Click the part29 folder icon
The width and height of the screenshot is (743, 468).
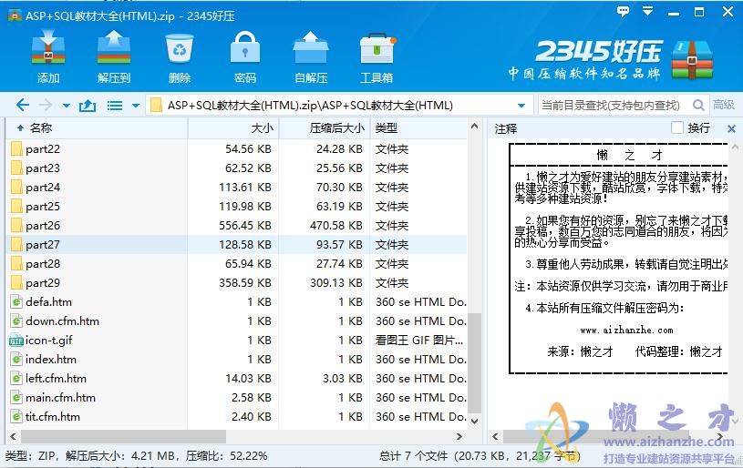16,283
